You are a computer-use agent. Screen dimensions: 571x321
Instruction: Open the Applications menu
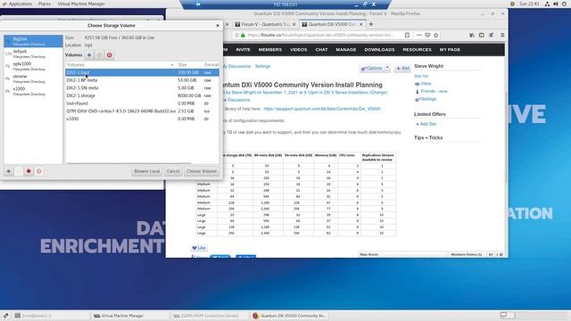coord(20,4)
